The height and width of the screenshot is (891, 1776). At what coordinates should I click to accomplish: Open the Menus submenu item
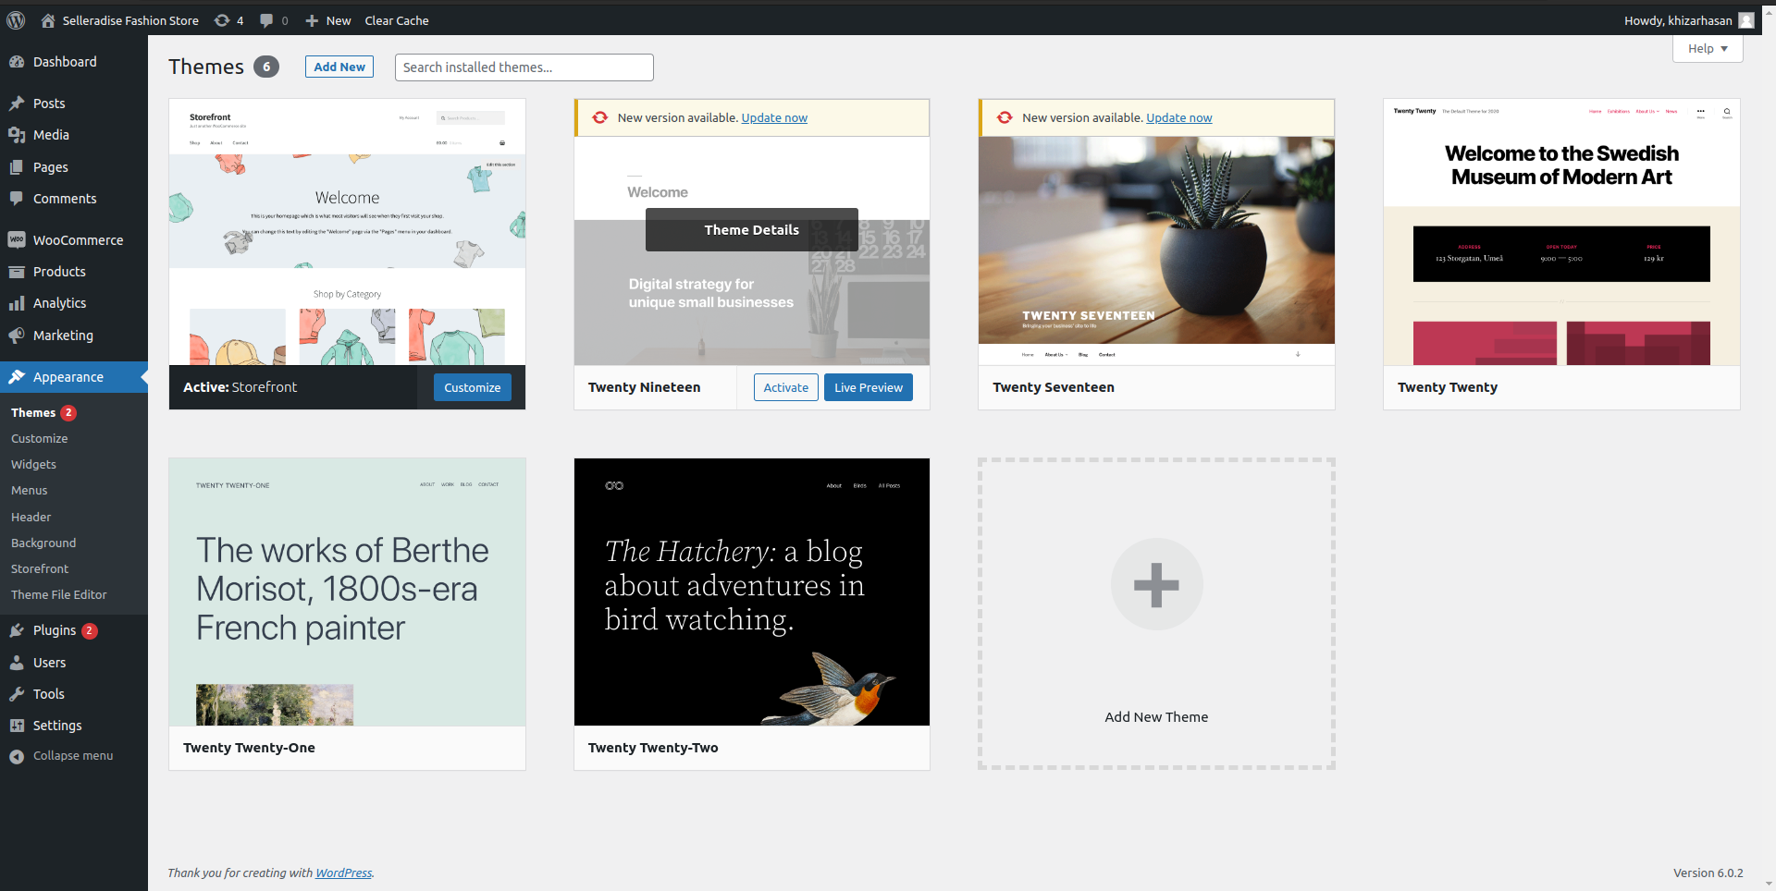(29, 490)
